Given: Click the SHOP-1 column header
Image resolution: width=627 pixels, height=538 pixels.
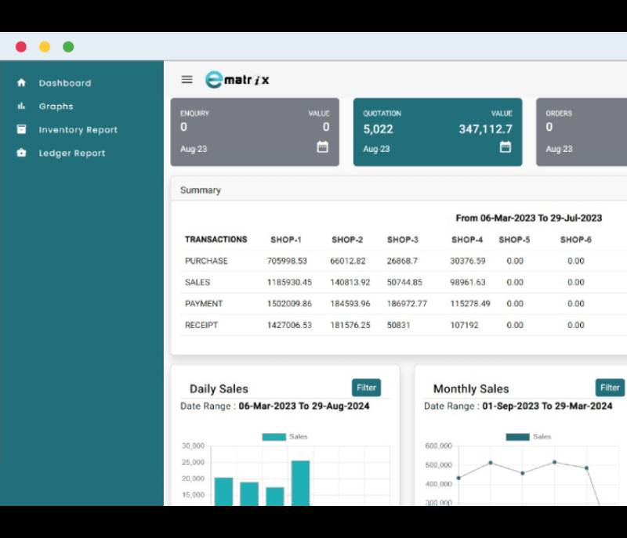Looking at the screenshot, I should 285,240.
